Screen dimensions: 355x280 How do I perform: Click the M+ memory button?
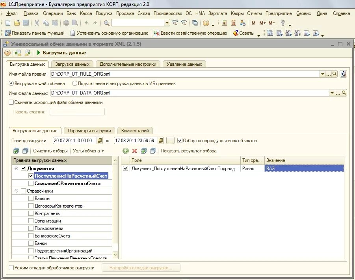point(263,23)
